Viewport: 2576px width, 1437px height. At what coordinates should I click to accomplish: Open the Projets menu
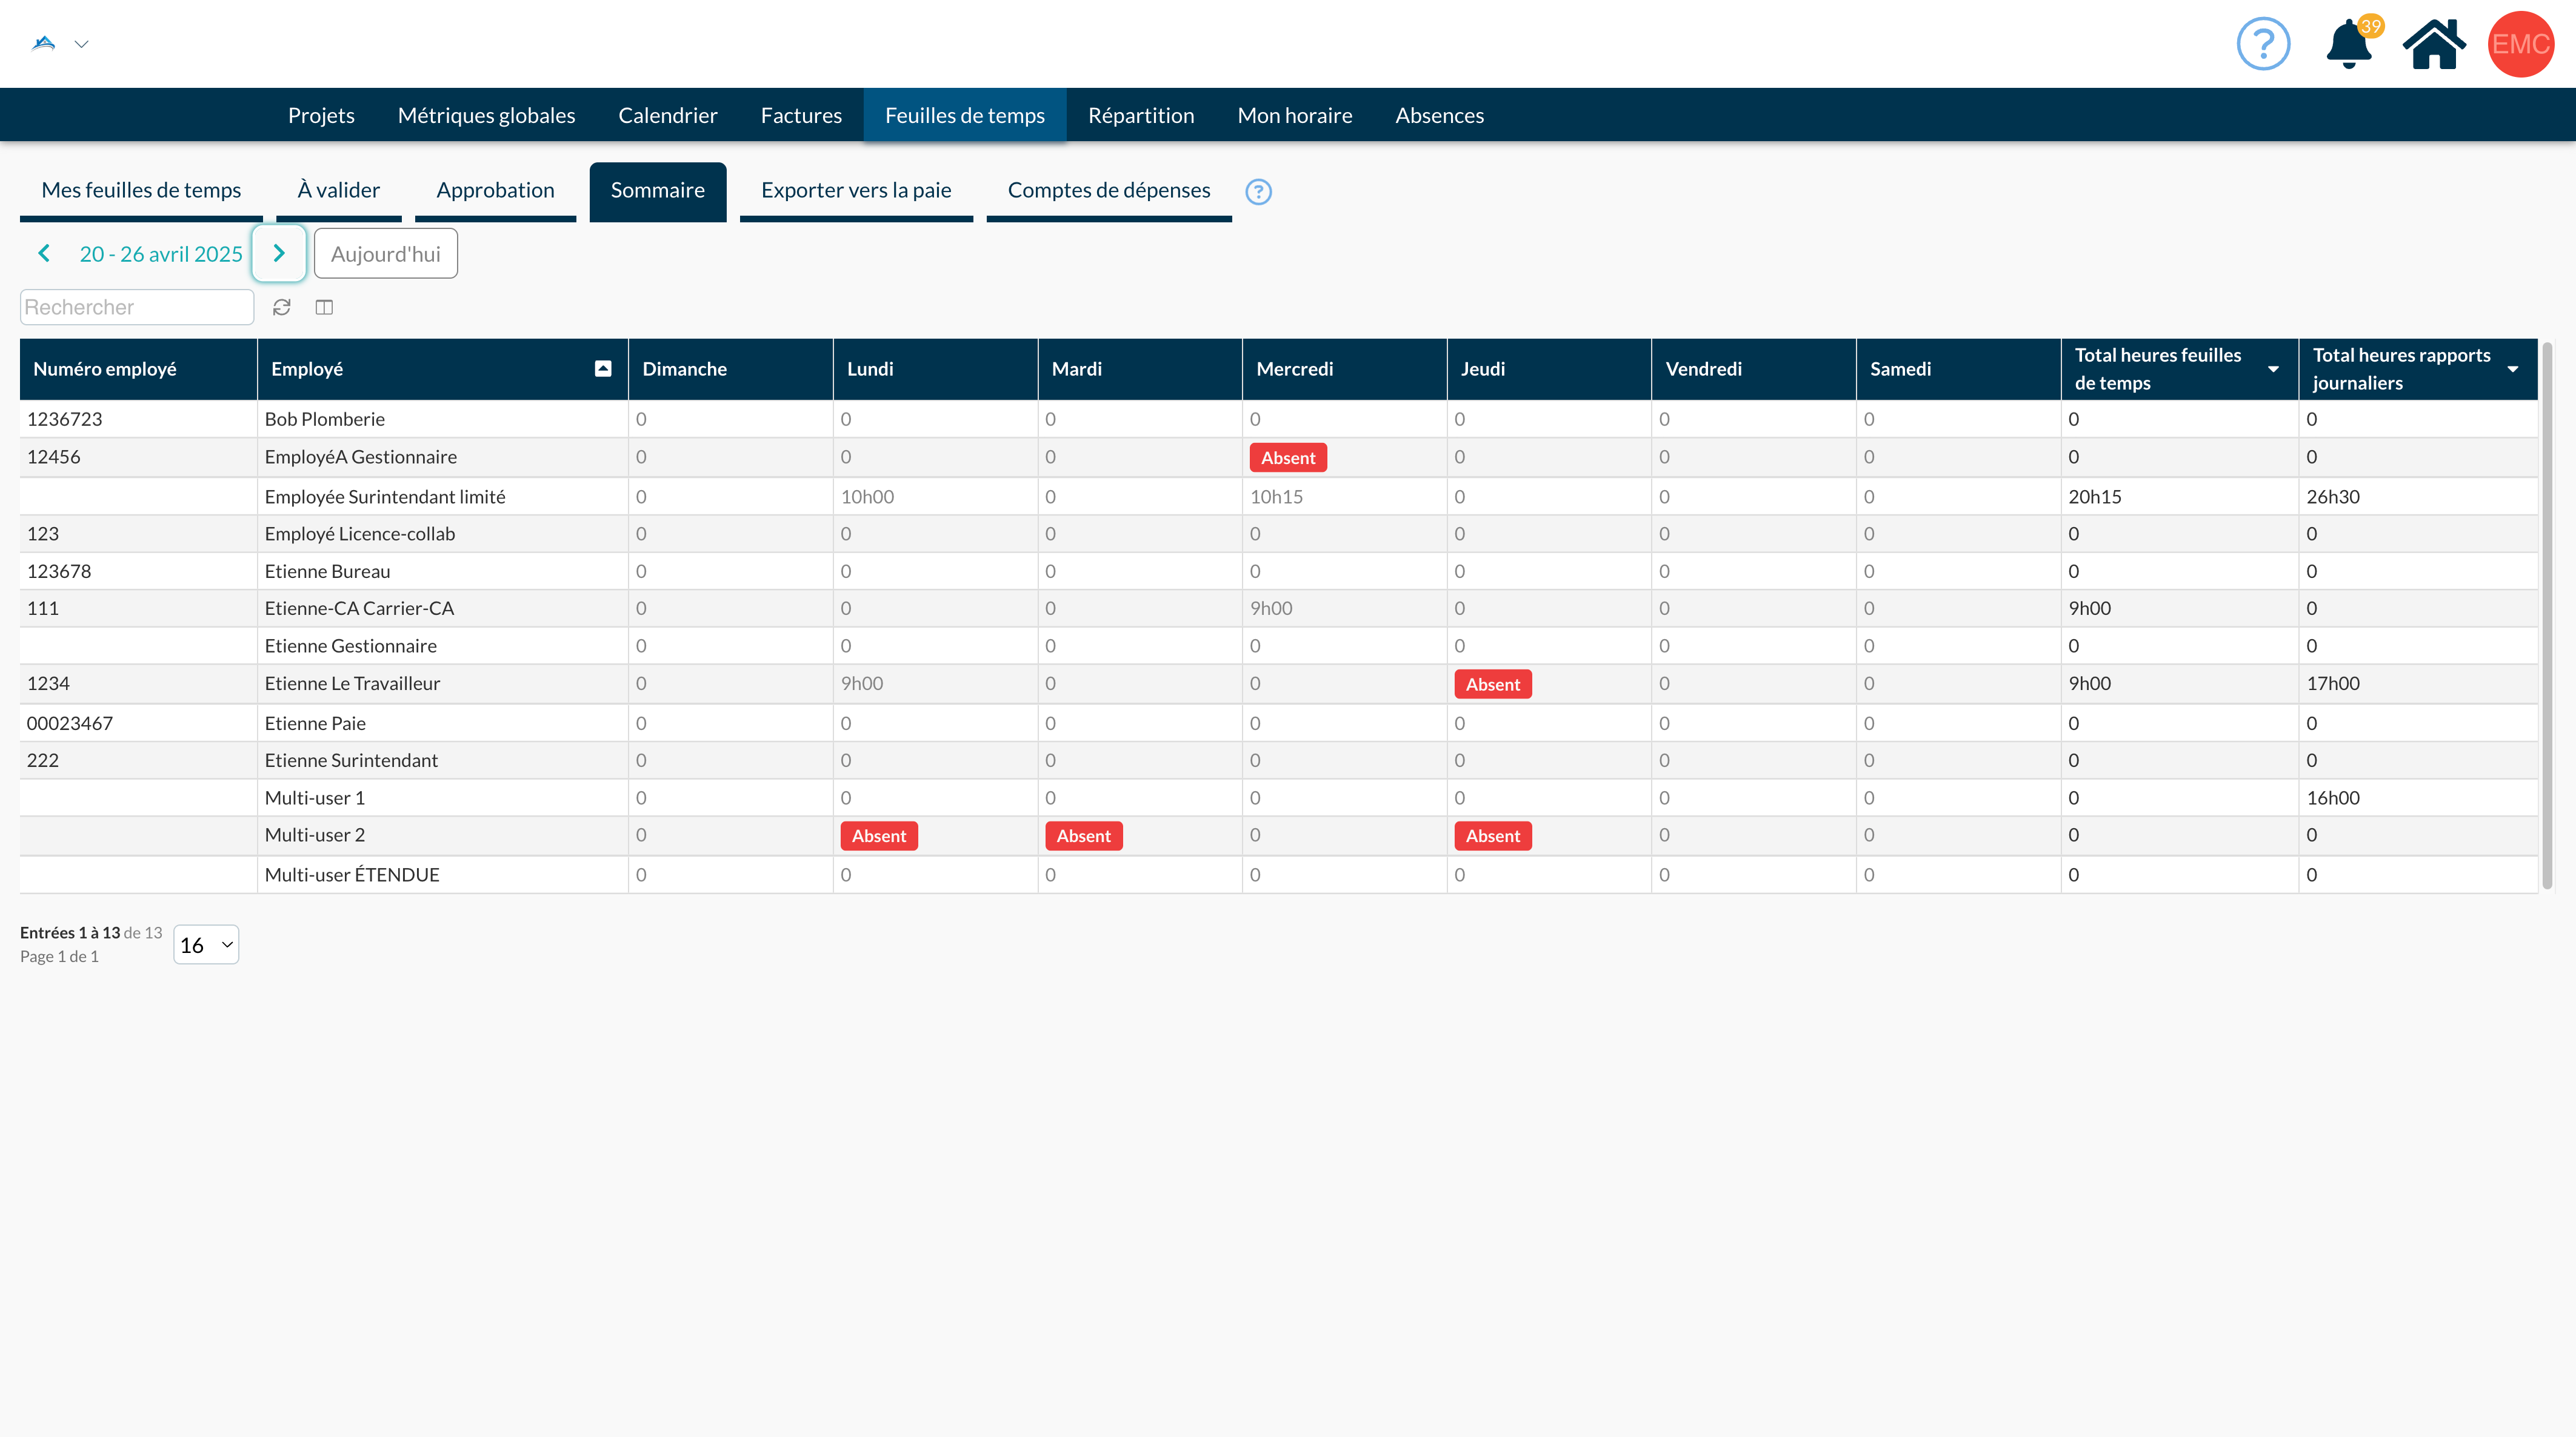click(x=321, y=116)
